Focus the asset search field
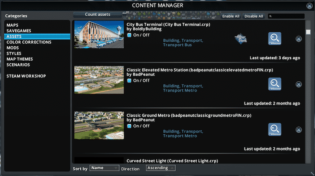 pyautogui.click(x=287, y=16)
